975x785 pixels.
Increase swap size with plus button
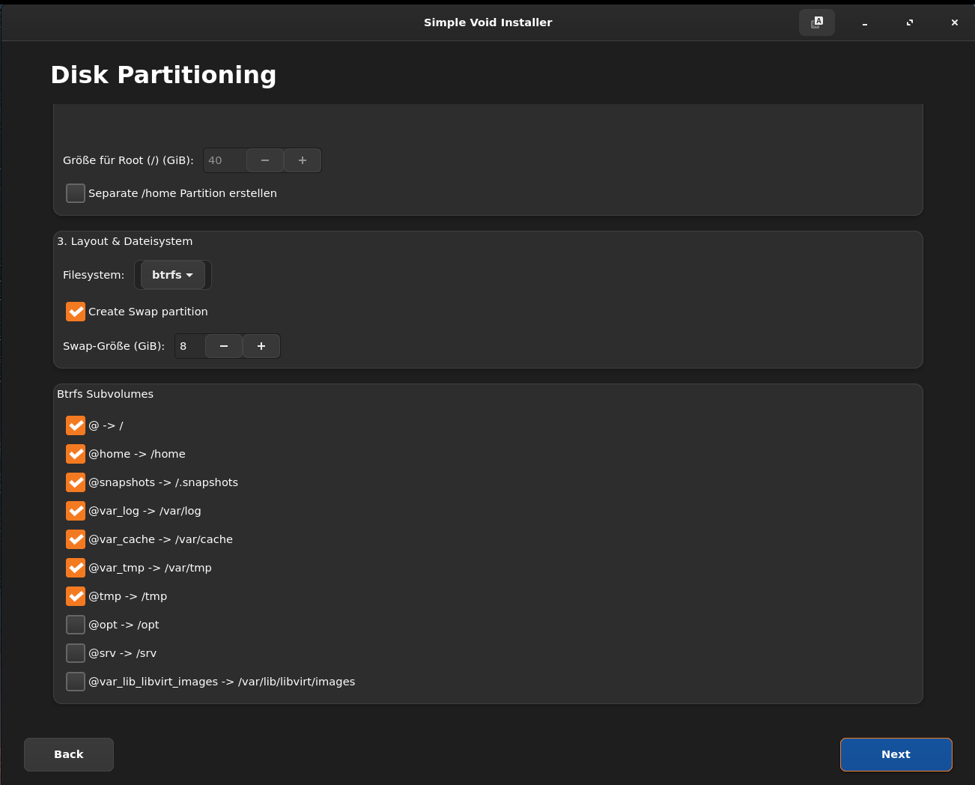coord(261,346)
